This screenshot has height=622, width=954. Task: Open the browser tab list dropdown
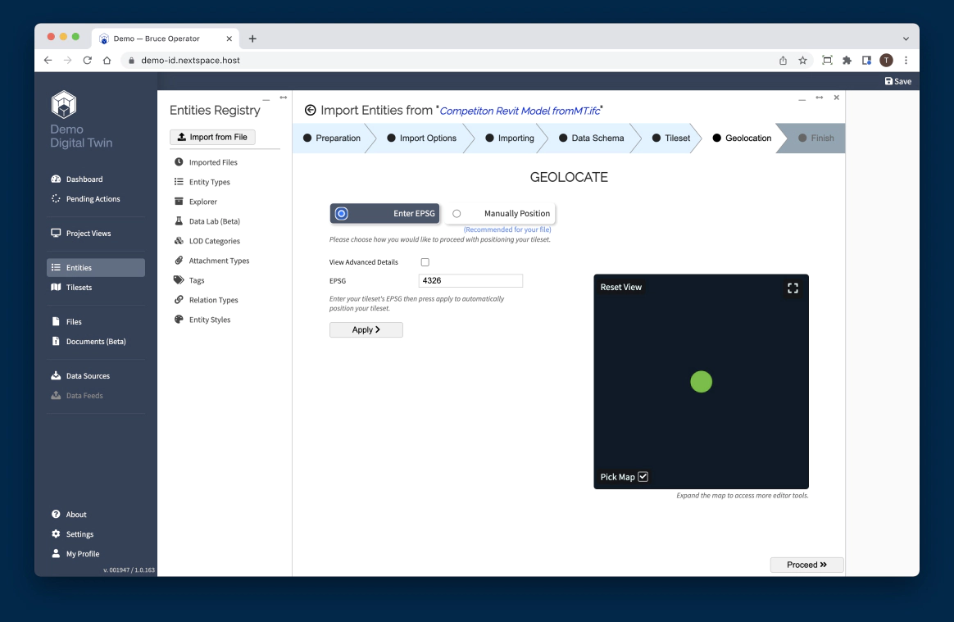905,38
